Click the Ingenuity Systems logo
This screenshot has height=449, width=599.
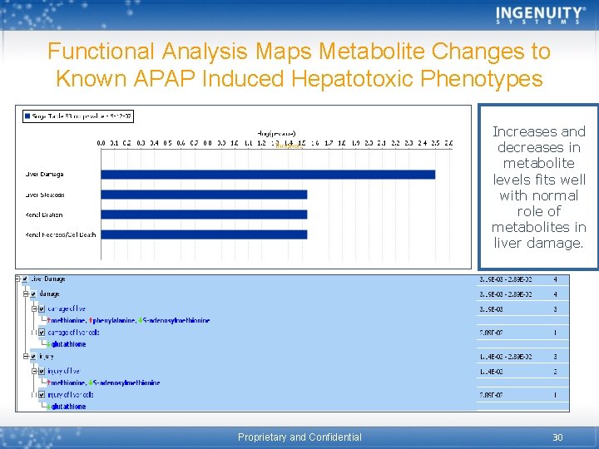click(540, 15)
